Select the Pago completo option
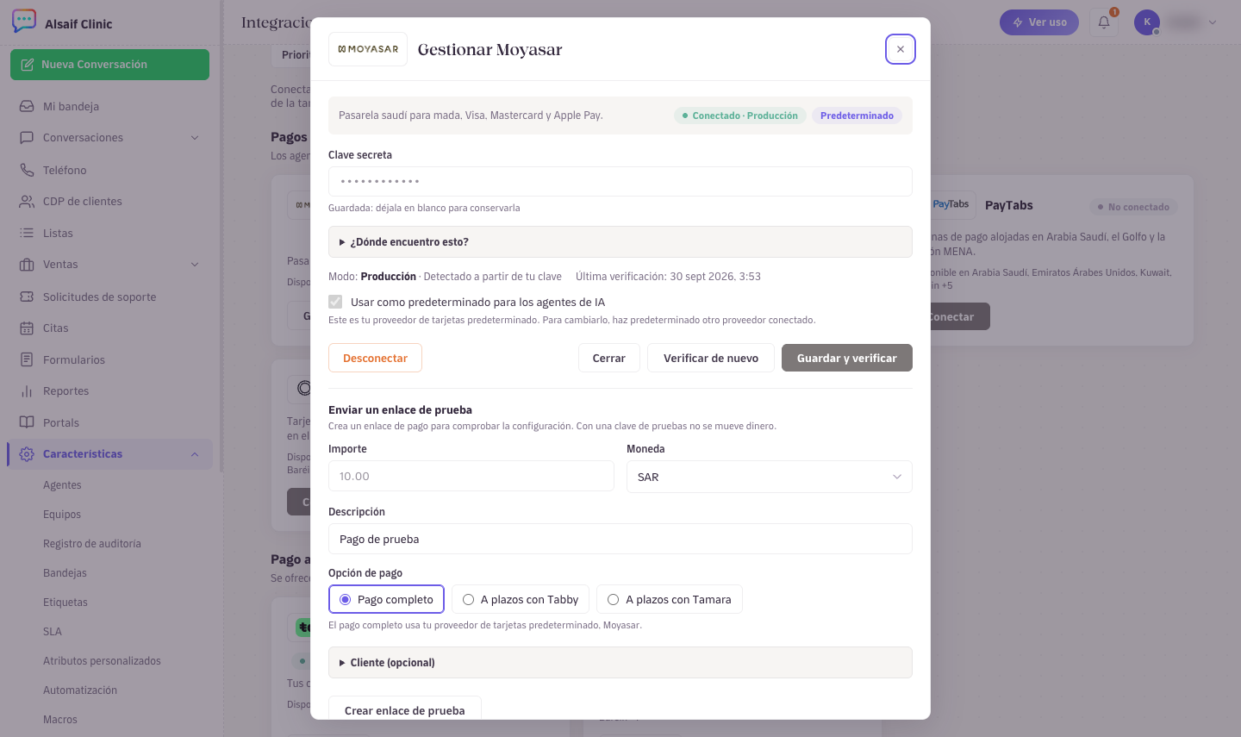The width and height of the screenshot is (1241, 737). (x=386, y=599)
